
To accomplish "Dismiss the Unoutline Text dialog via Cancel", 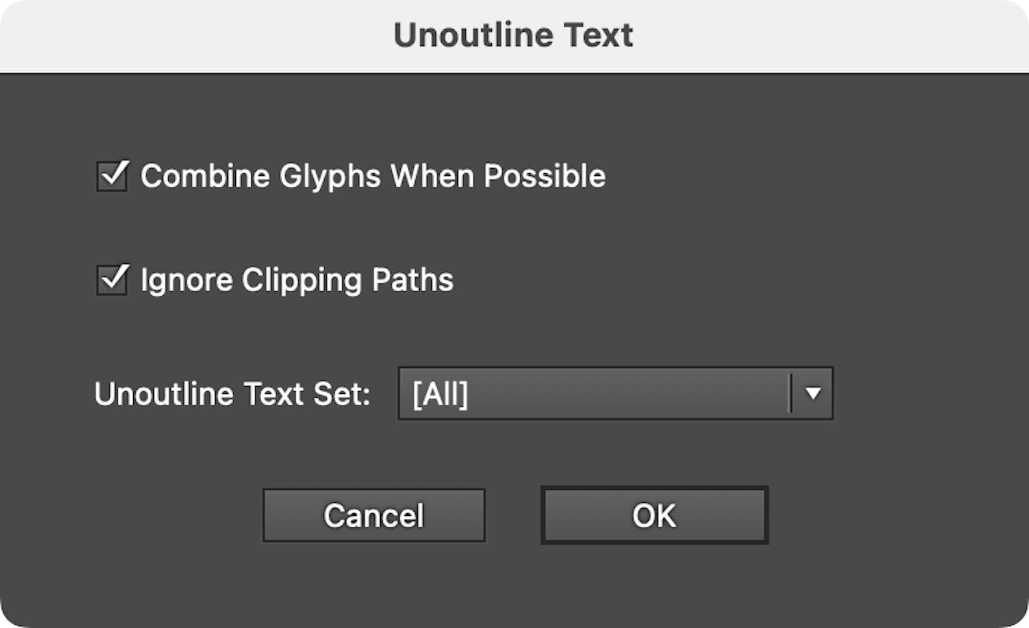I will coord(374,516).
